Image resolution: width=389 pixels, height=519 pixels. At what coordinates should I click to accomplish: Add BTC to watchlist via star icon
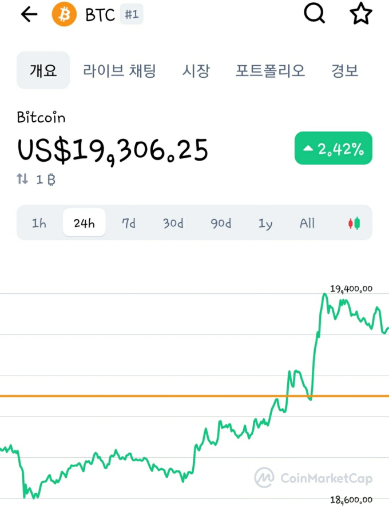(x=361, y=14)
